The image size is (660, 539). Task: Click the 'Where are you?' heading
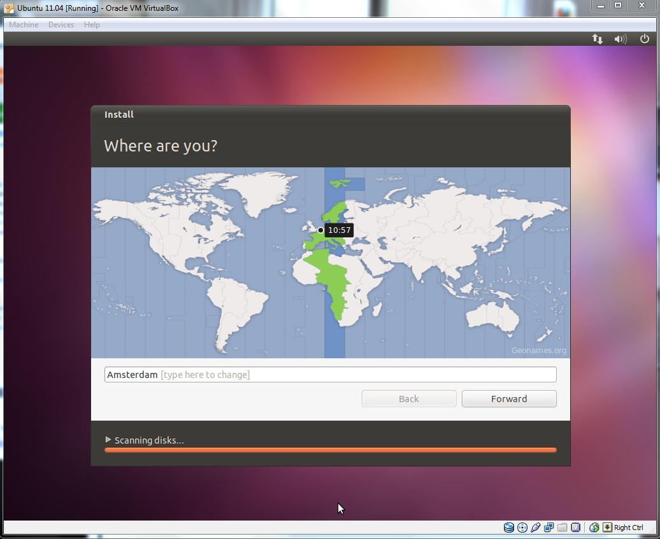(161, 146)
